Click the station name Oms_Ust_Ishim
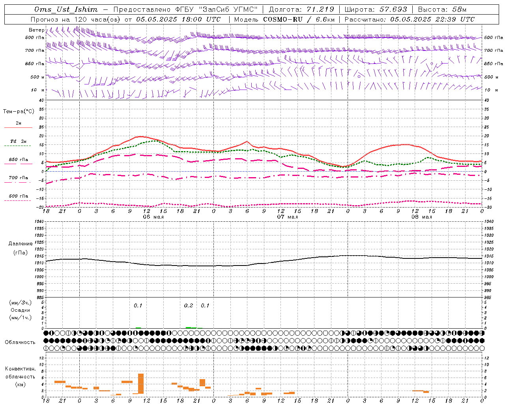Image resolution: width=505 pixels, height=404 pixels. [66, 9]
